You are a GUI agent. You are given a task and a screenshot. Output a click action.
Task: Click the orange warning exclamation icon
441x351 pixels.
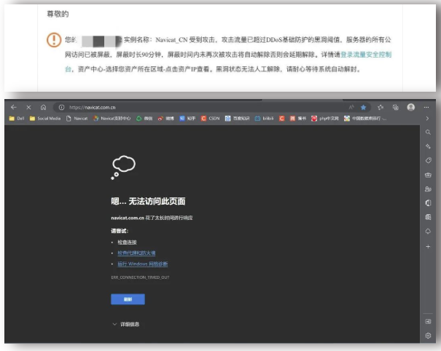pos(54,39)
